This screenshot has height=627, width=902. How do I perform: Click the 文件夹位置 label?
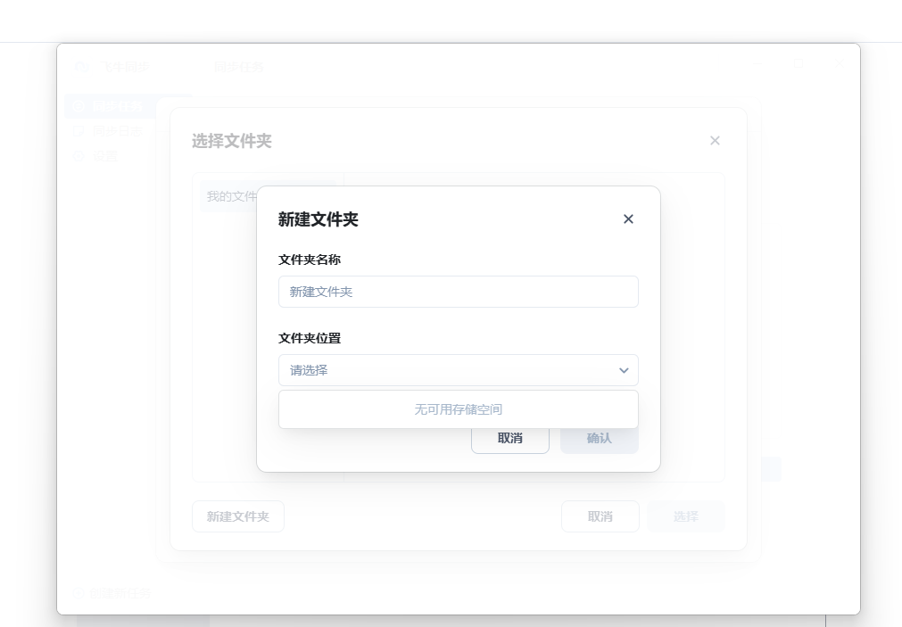pyautogui.click(x=310, y=338)
